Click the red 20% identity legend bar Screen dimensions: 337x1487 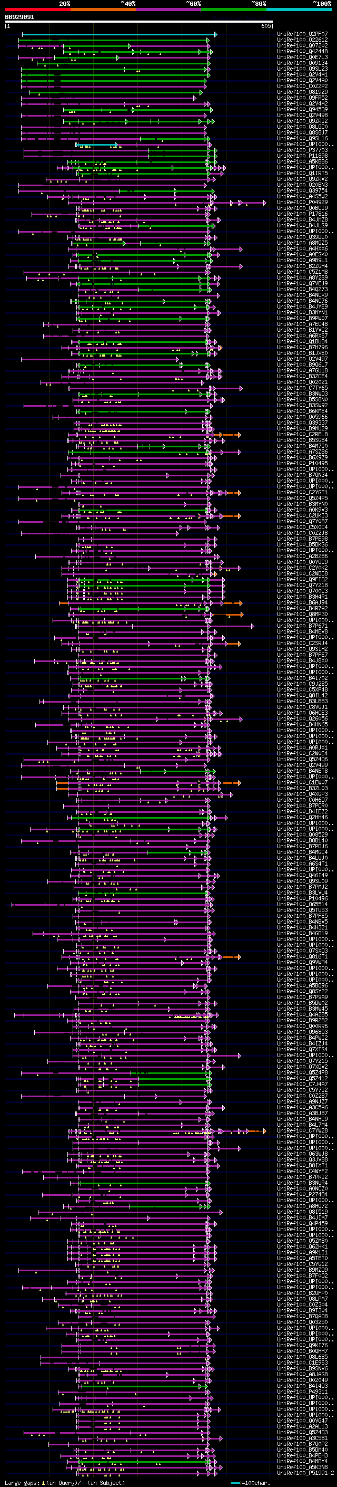[37, 9]
